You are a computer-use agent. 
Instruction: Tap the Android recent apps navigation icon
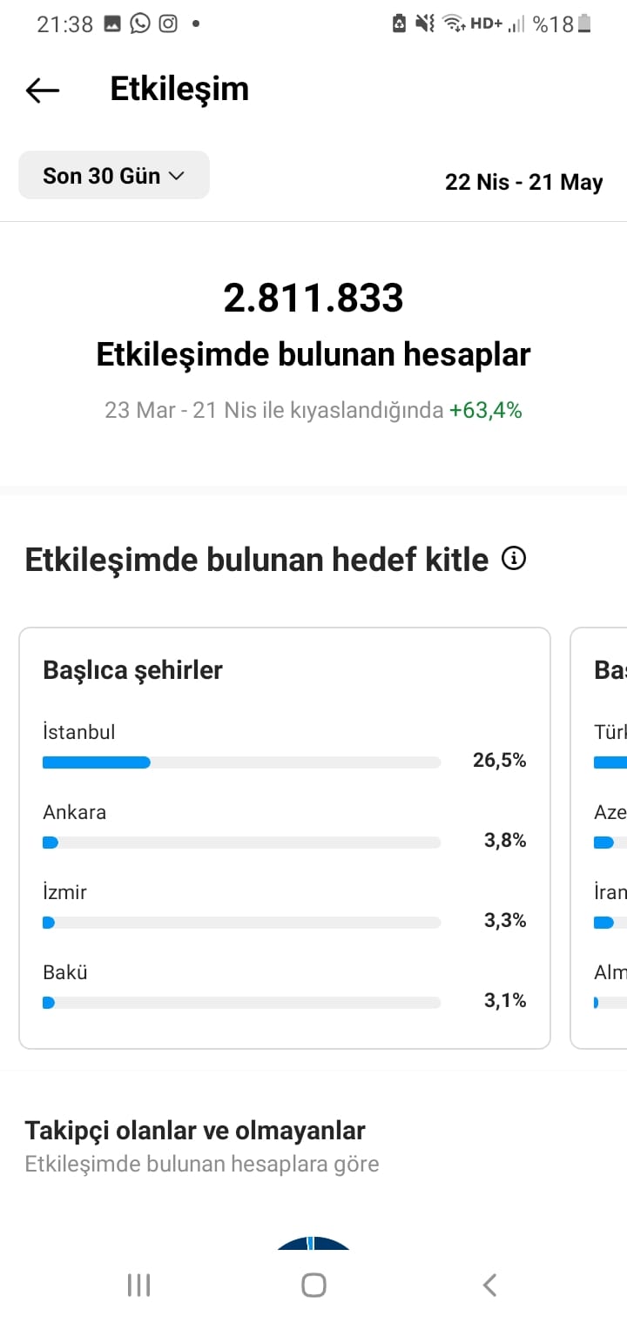pyautogui.click(x=138, y=1285)
